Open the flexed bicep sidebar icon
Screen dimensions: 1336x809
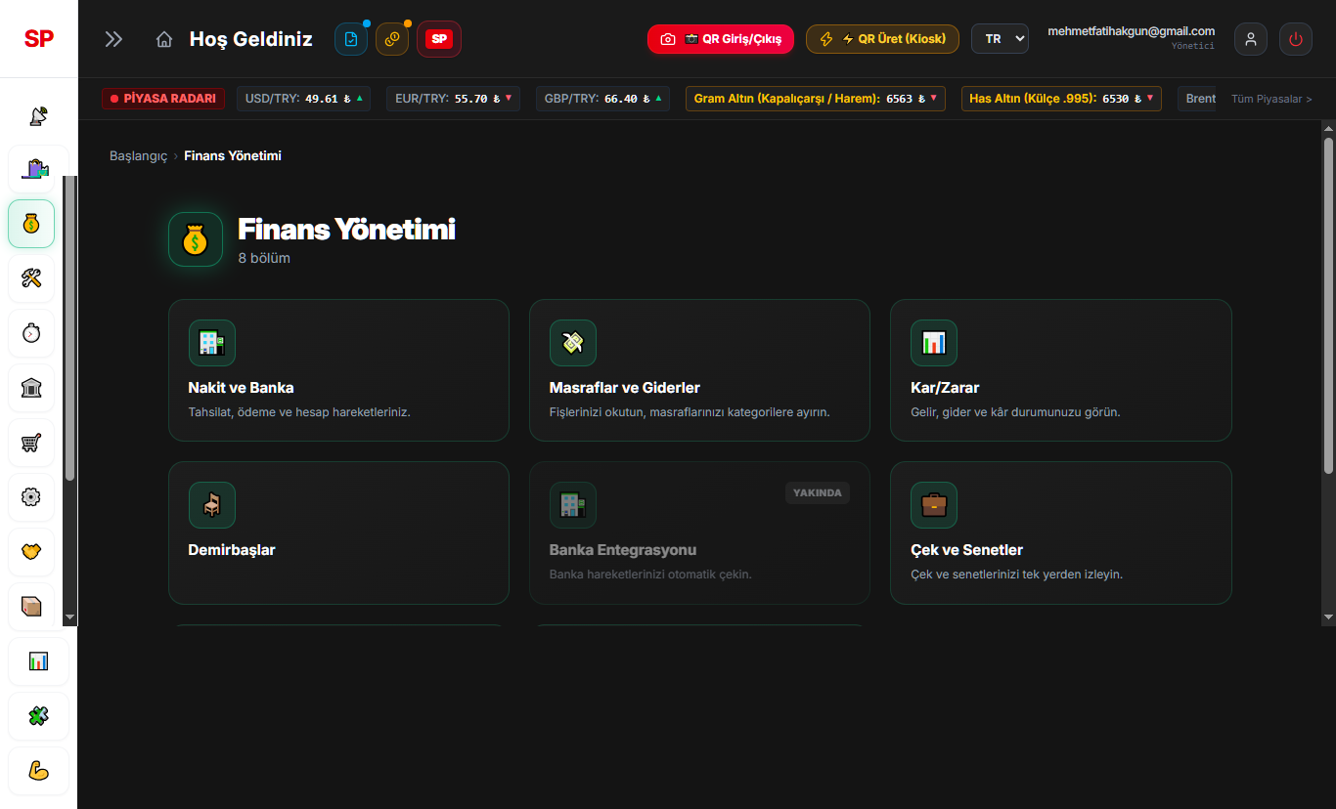coord(38,771)
